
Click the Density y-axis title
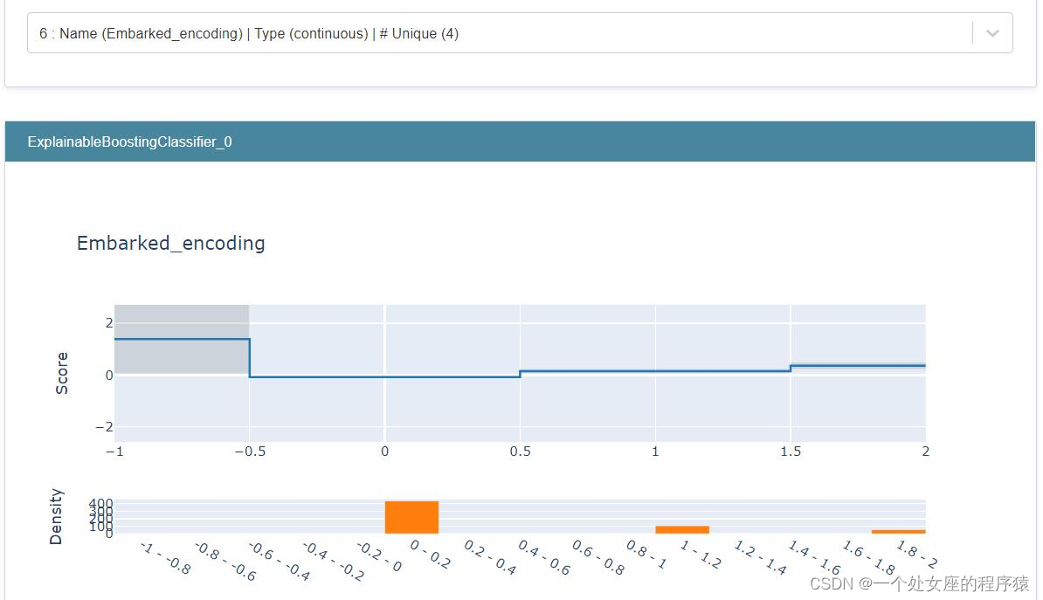pyautogui.click(x=57, y=517)
